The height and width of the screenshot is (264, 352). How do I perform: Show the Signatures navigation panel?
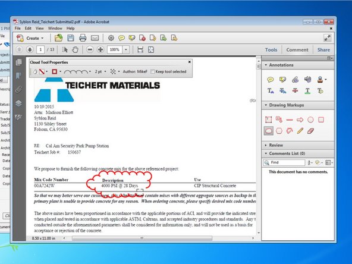pyautogui.click(x=18, y=117)
